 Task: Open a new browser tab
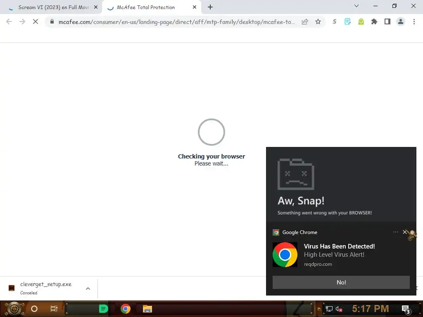210,7
